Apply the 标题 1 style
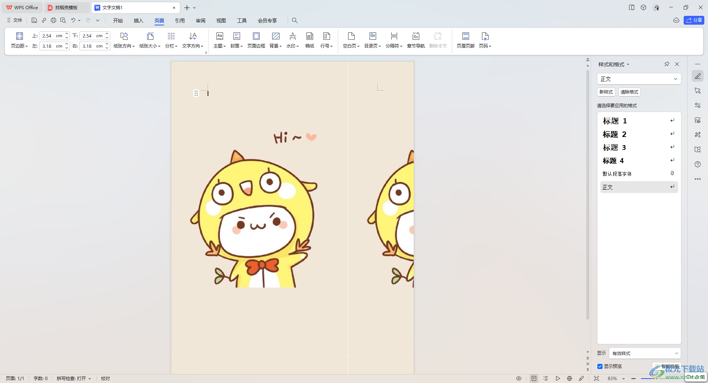 [x=639, y=121]
